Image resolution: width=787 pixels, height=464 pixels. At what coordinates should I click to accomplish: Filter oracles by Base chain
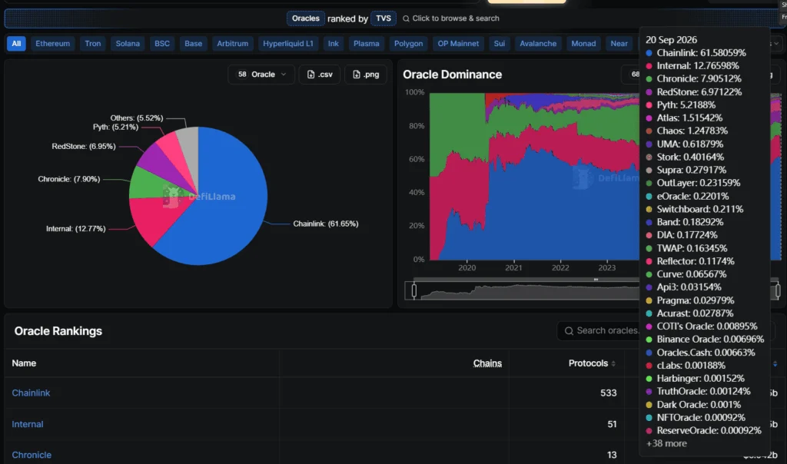coord(193,44)
